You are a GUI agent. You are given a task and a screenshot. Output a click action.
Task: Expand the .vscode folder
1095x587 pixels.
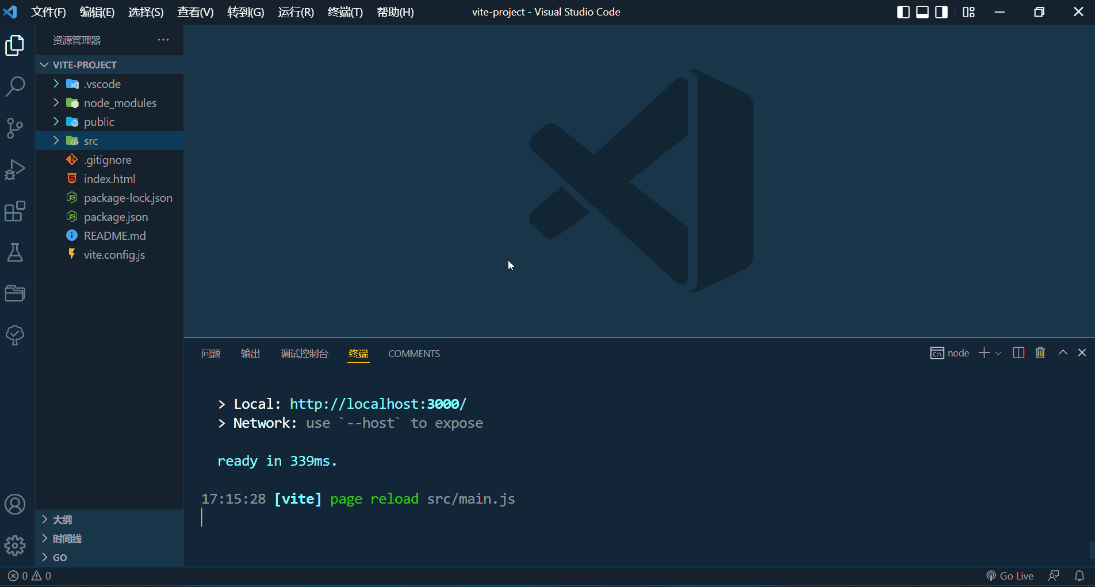pos(109,84)
